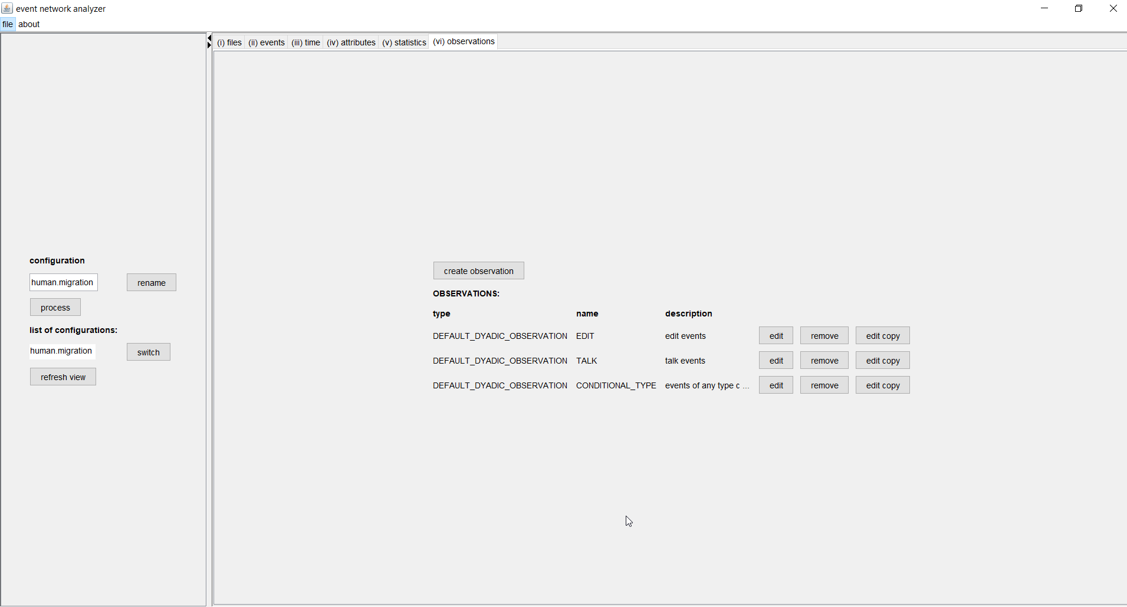Edit a copy of CONDITIONAL_TYPE observation
This screenshot has height=607, width=1127.
[x=882, y=385]
